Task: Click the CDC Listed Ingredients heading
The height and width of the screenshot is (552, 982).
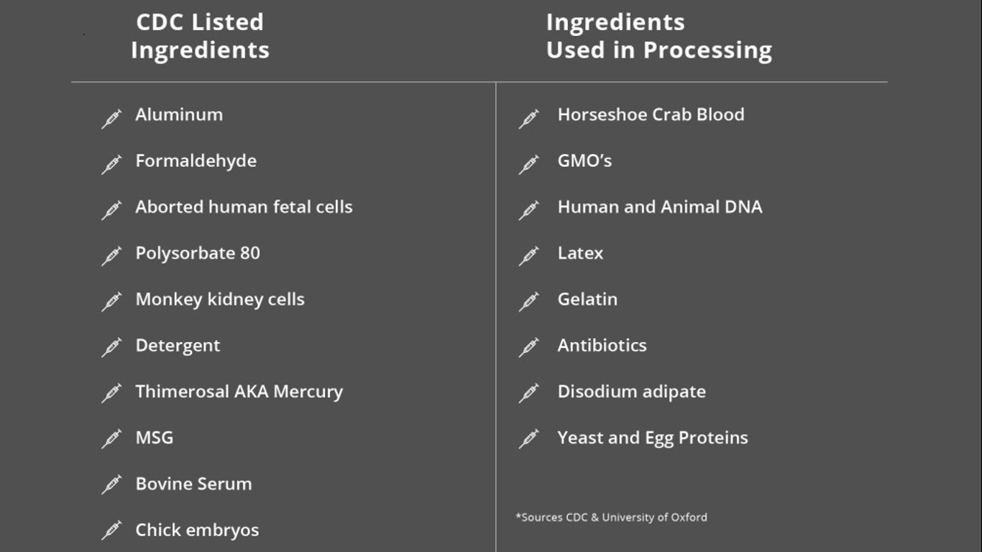Action: click(200, 36)
